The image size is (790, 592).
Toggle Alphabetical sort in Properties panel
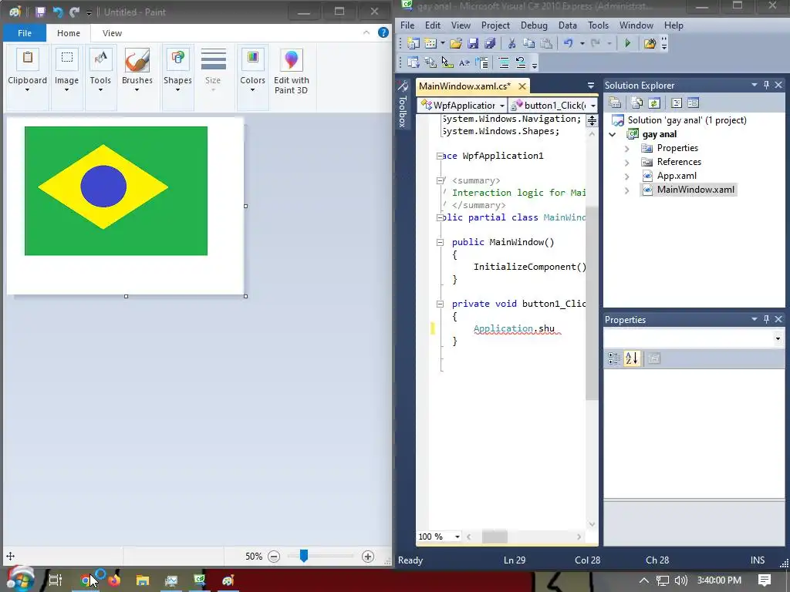[x=632, y=358]
